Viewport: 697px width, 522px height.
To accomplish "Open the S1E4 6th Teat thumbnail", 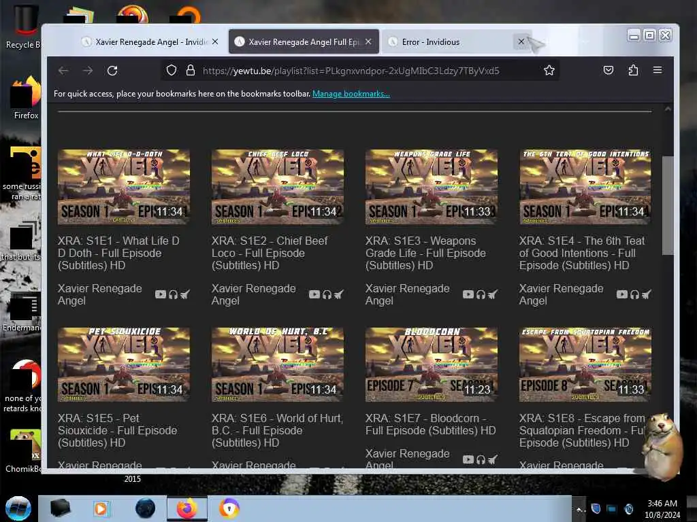I will click(x=585, y=187).
